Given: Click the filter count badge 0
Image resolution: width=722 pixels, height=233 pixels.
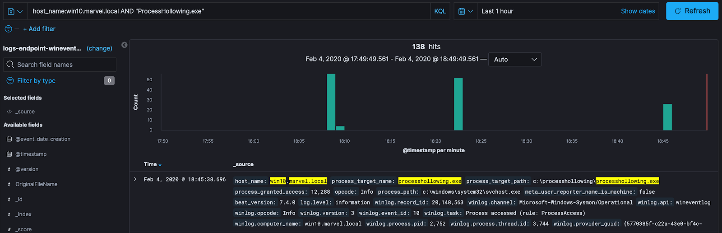Looking at the screenshot, I should click(109, 80).
